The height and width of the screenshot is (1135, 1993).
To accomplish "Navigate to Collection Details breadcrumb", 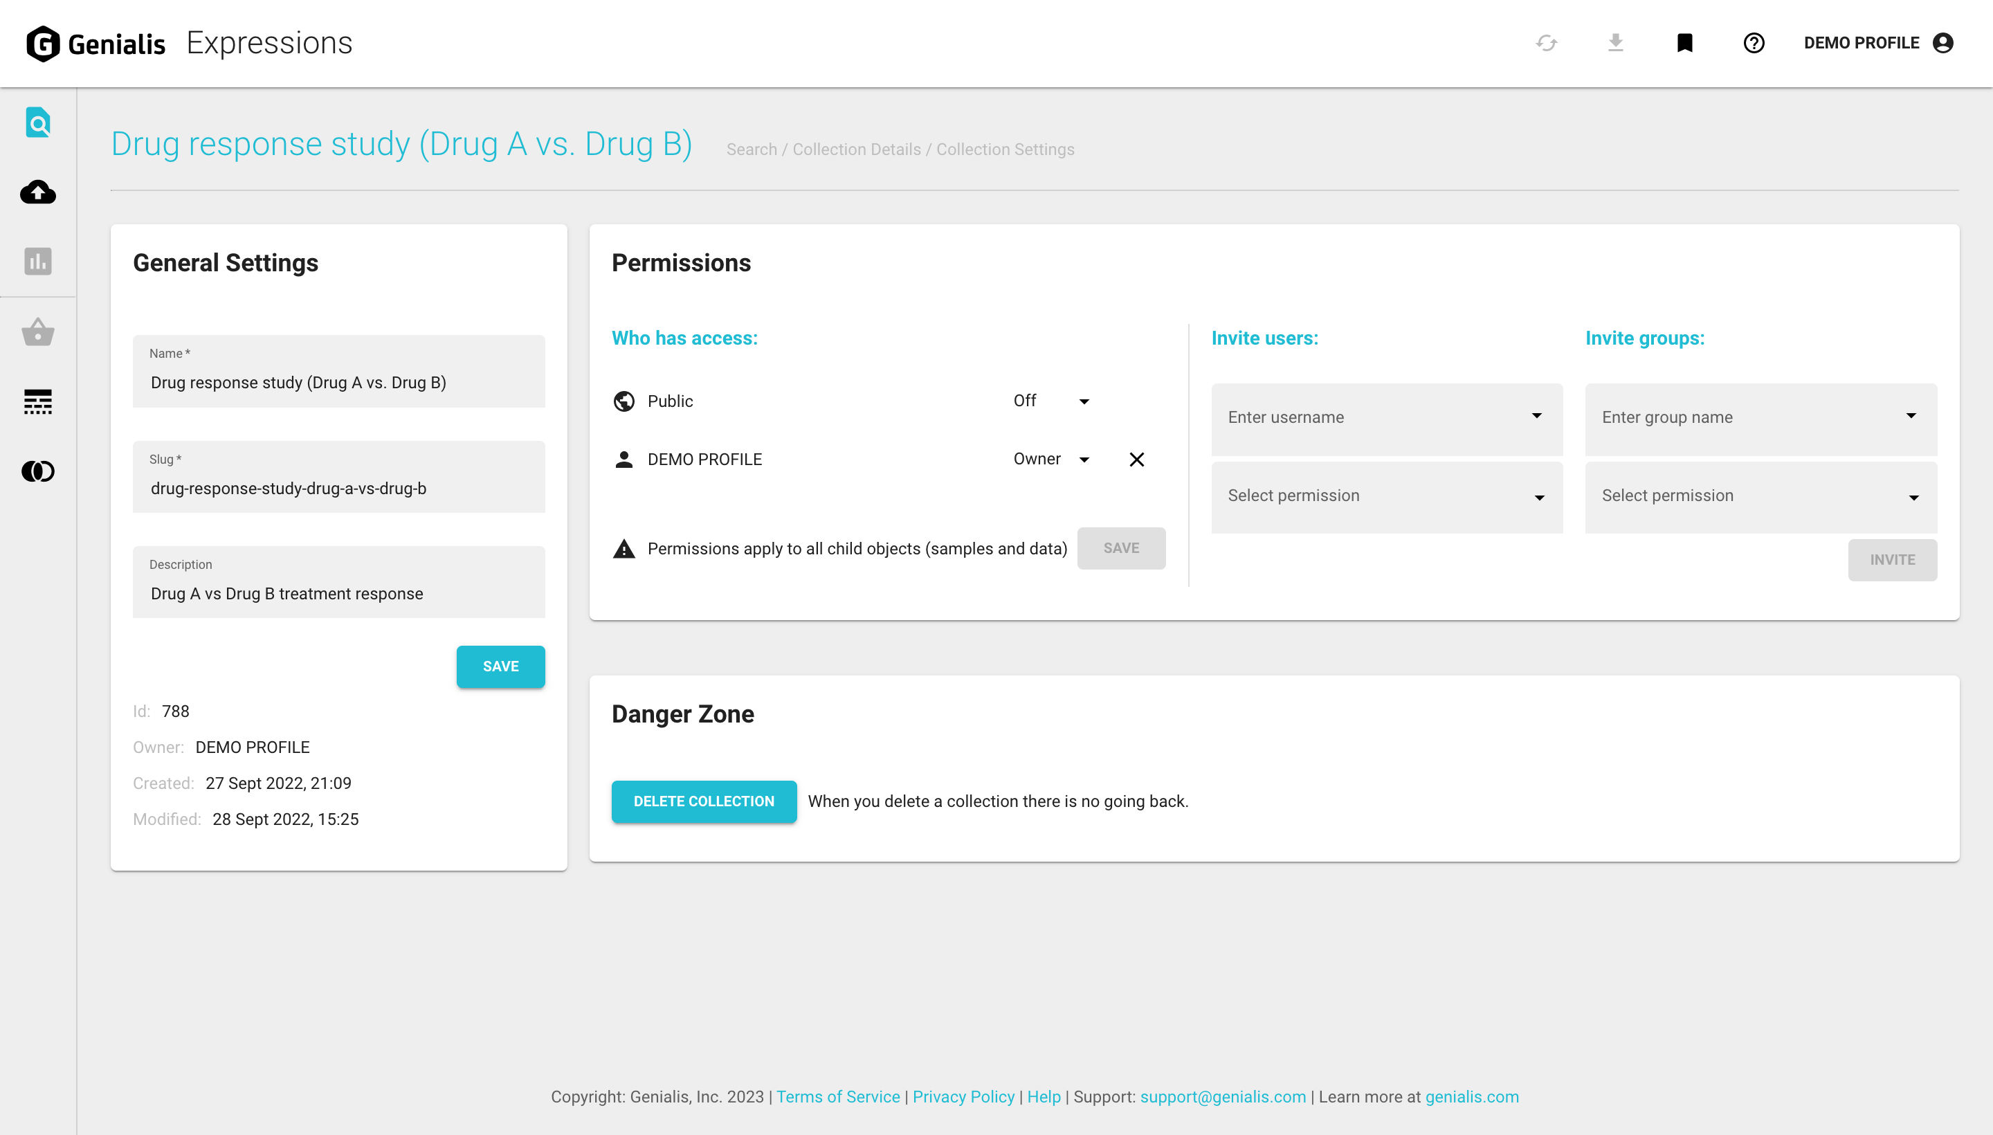I will 857,149.
